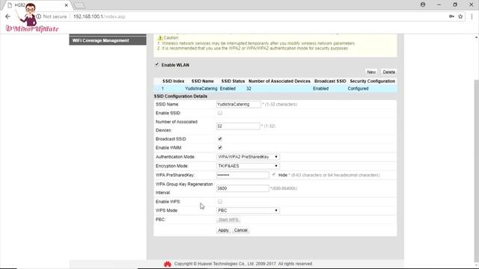The height and width of the screenshot is (269, 479).
Task: Click the Start WPS button
Action: point(228,220)
